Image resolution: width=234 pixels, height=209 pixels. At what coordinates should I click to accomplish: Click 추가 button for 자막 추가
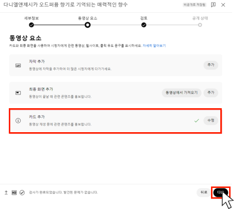tap(211, 65)
